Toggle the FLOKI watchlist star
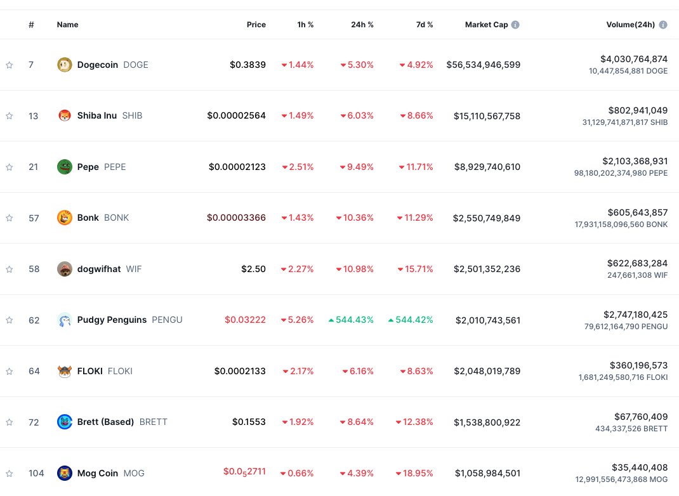Screen dimensions: 679x496 tap(9, 371)
